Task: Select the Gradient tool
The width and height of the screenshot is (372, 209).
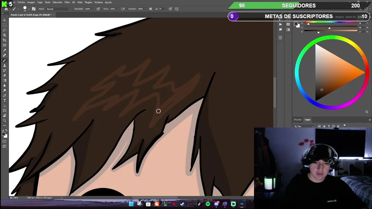Action: [x=5, y=80]
